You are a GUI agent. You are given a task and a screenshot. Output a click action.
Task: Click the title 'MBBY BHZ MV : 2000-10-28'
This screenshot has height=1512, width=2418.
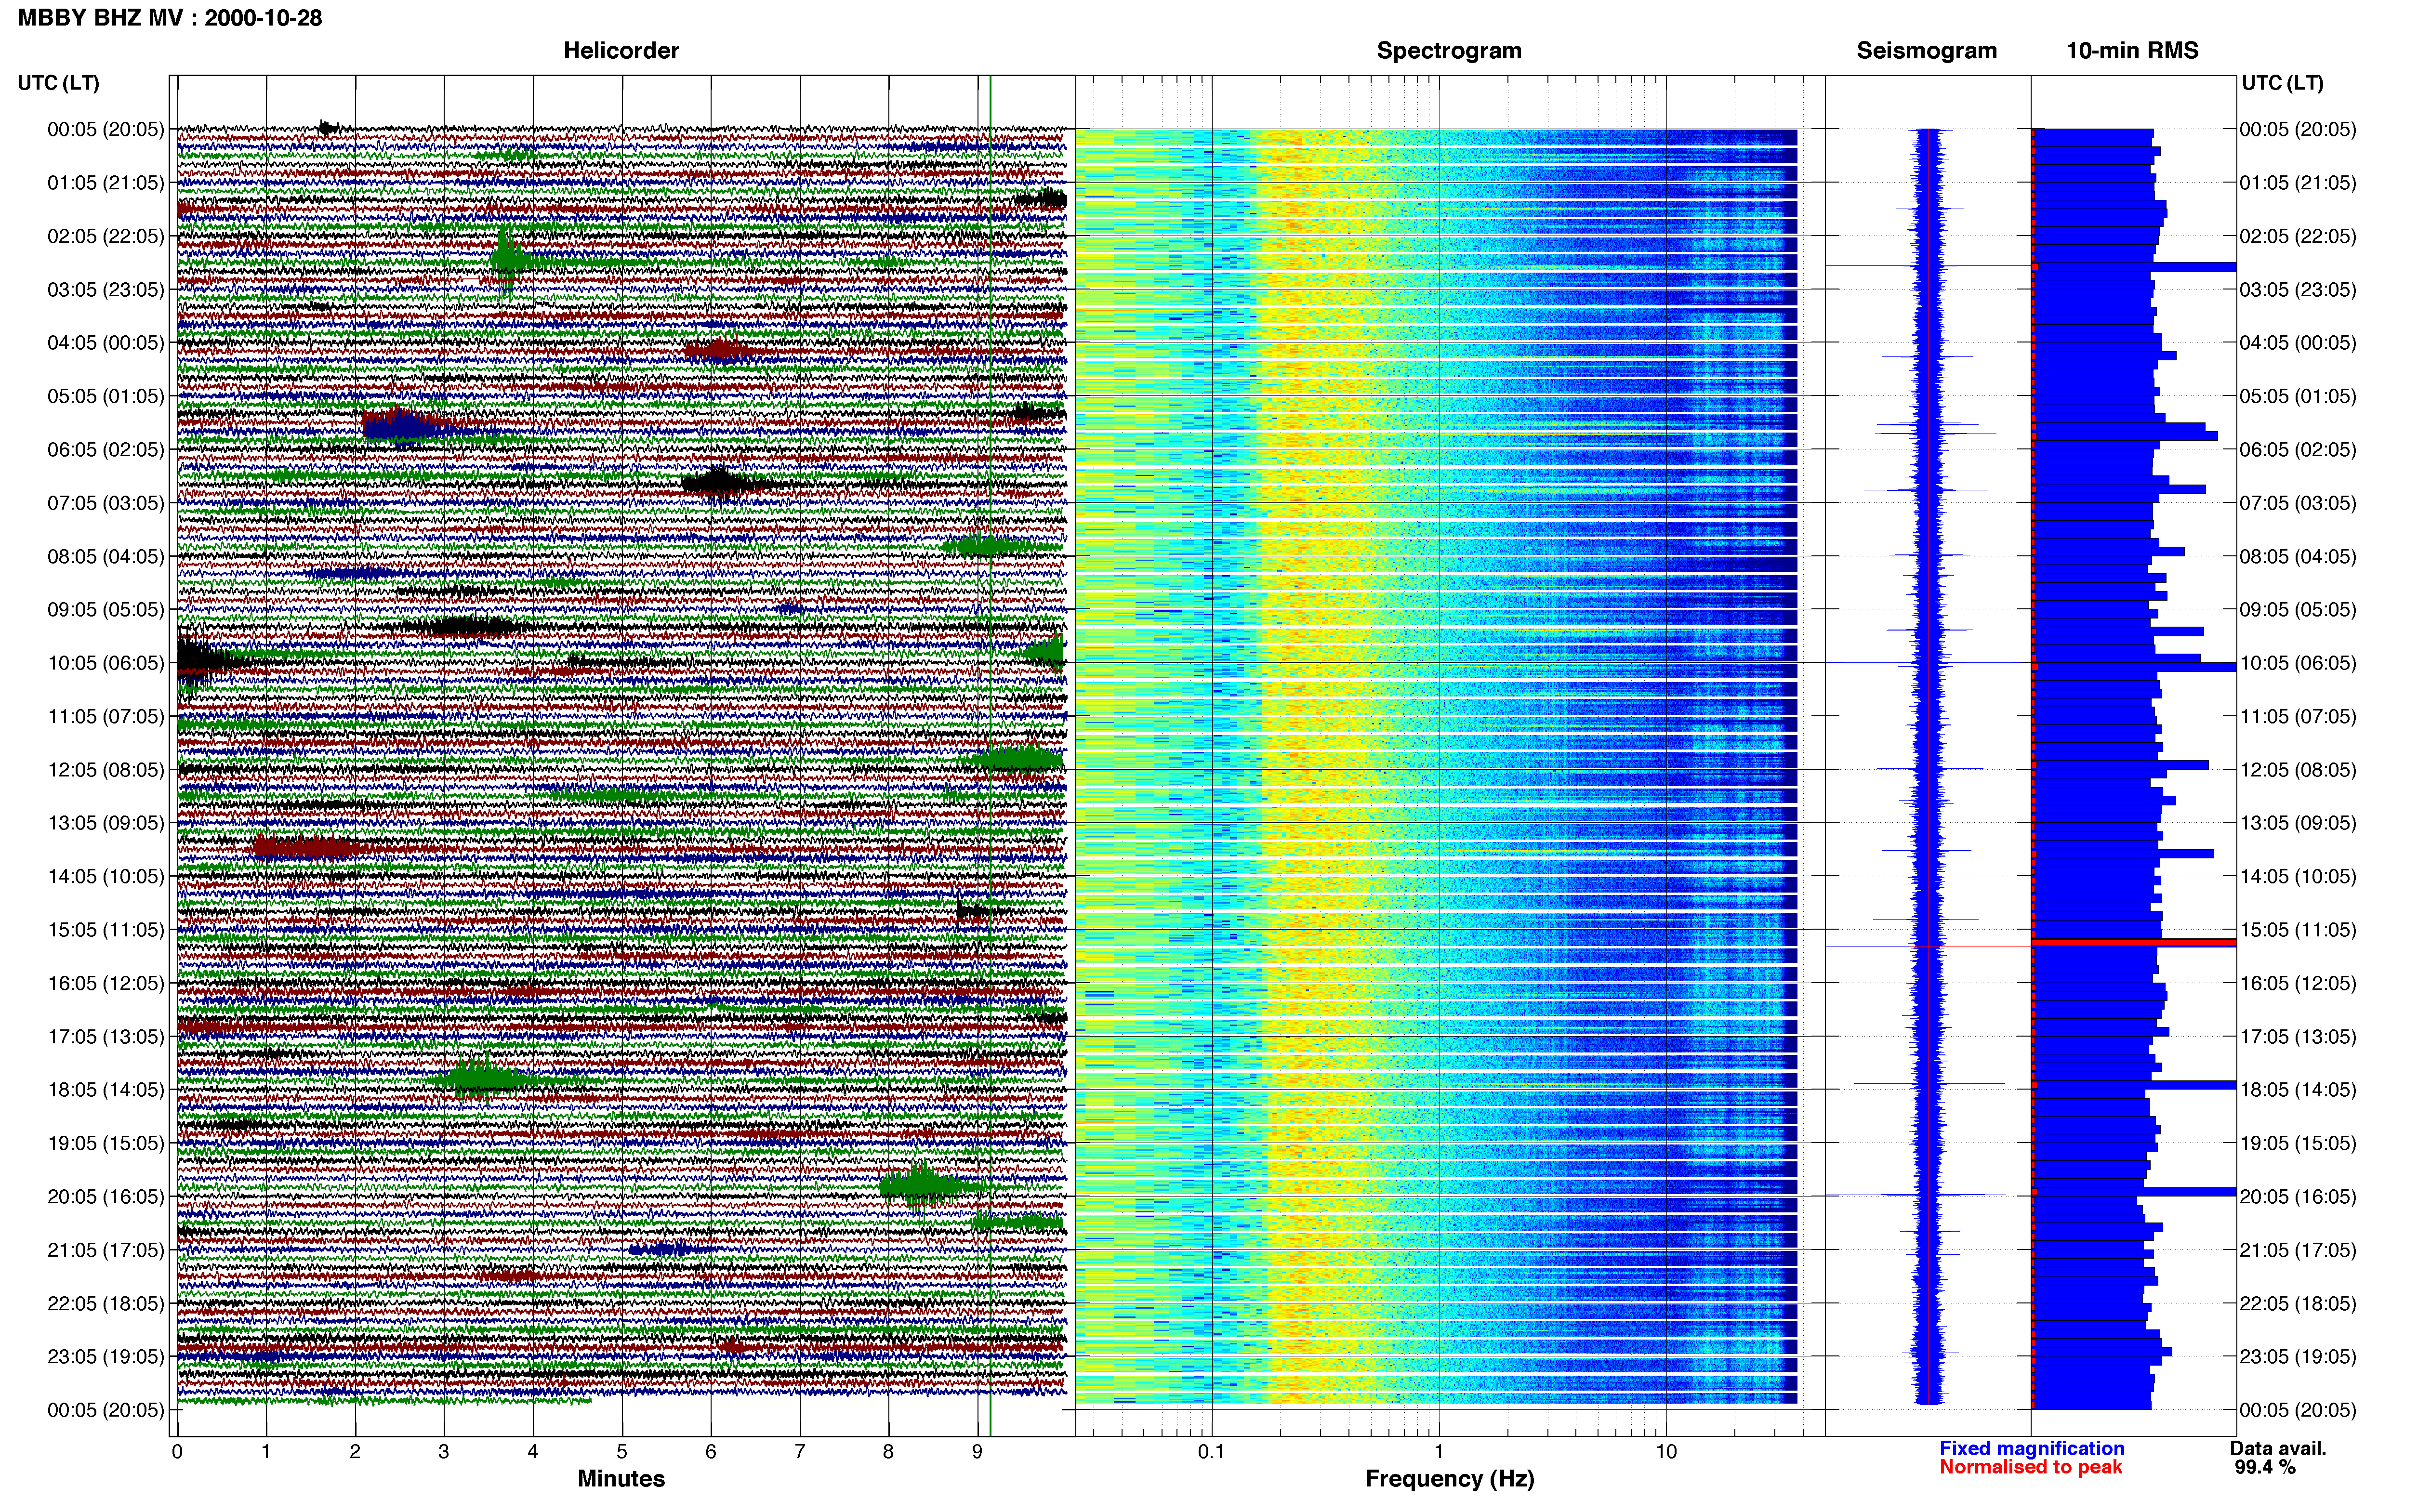[x=170, y=17]
